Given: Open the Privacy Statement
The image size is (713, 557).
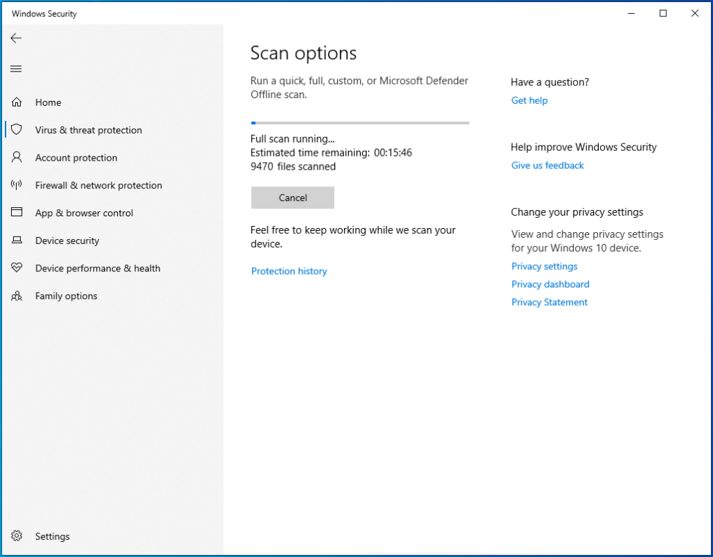Looking at the screenshot, I should coord(549,302).
